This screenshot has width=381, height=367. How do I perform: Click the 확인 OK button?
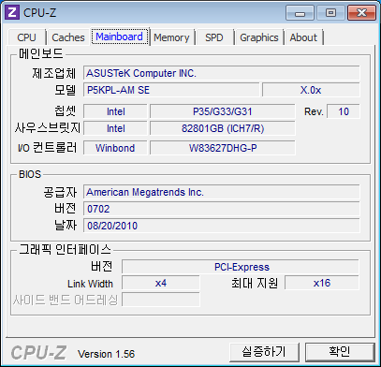click(340, 352)
